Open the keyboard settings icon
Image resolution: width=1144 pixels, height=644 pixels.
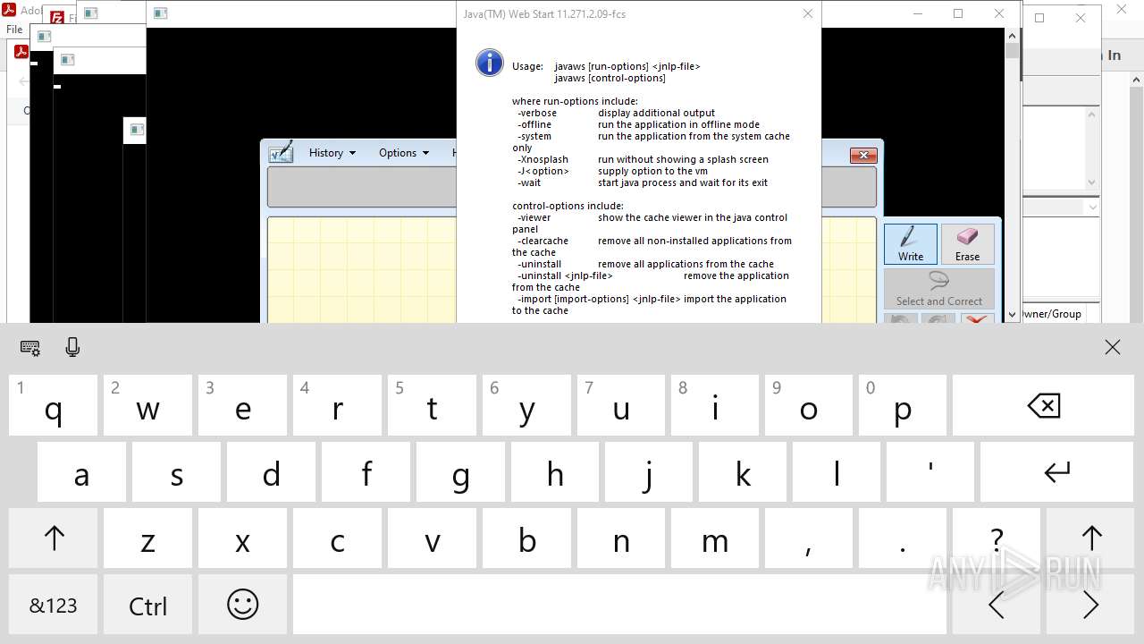pyautogui.click(x=29, y=348)
